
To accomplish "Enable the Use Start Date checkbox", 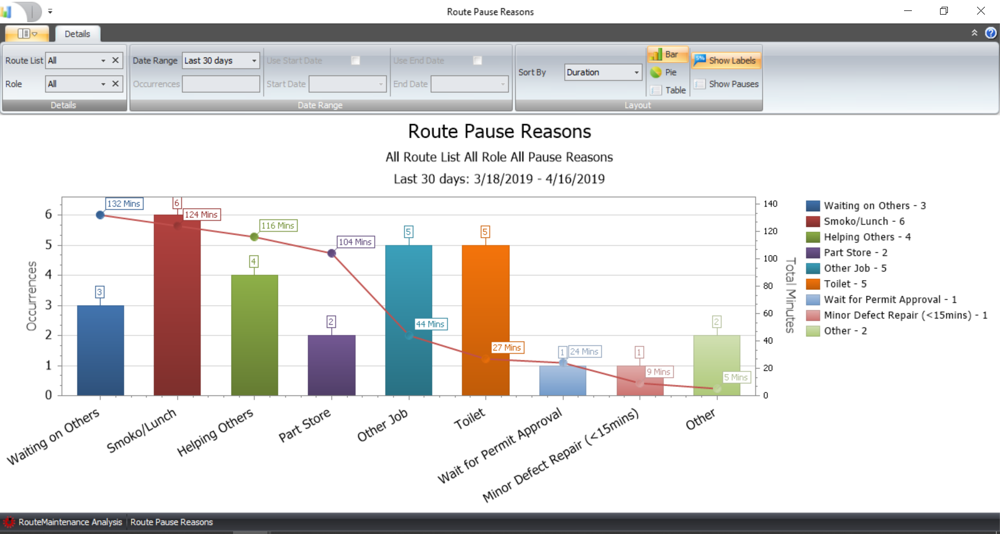I will pyautogui.click(x=356, y=60).
